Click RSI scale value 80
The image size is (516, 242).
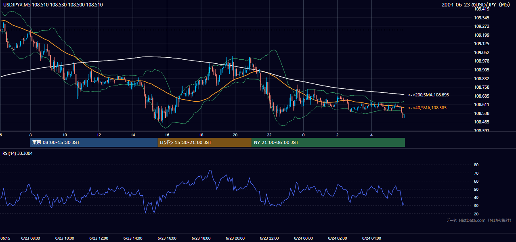(x=476, y=165)
